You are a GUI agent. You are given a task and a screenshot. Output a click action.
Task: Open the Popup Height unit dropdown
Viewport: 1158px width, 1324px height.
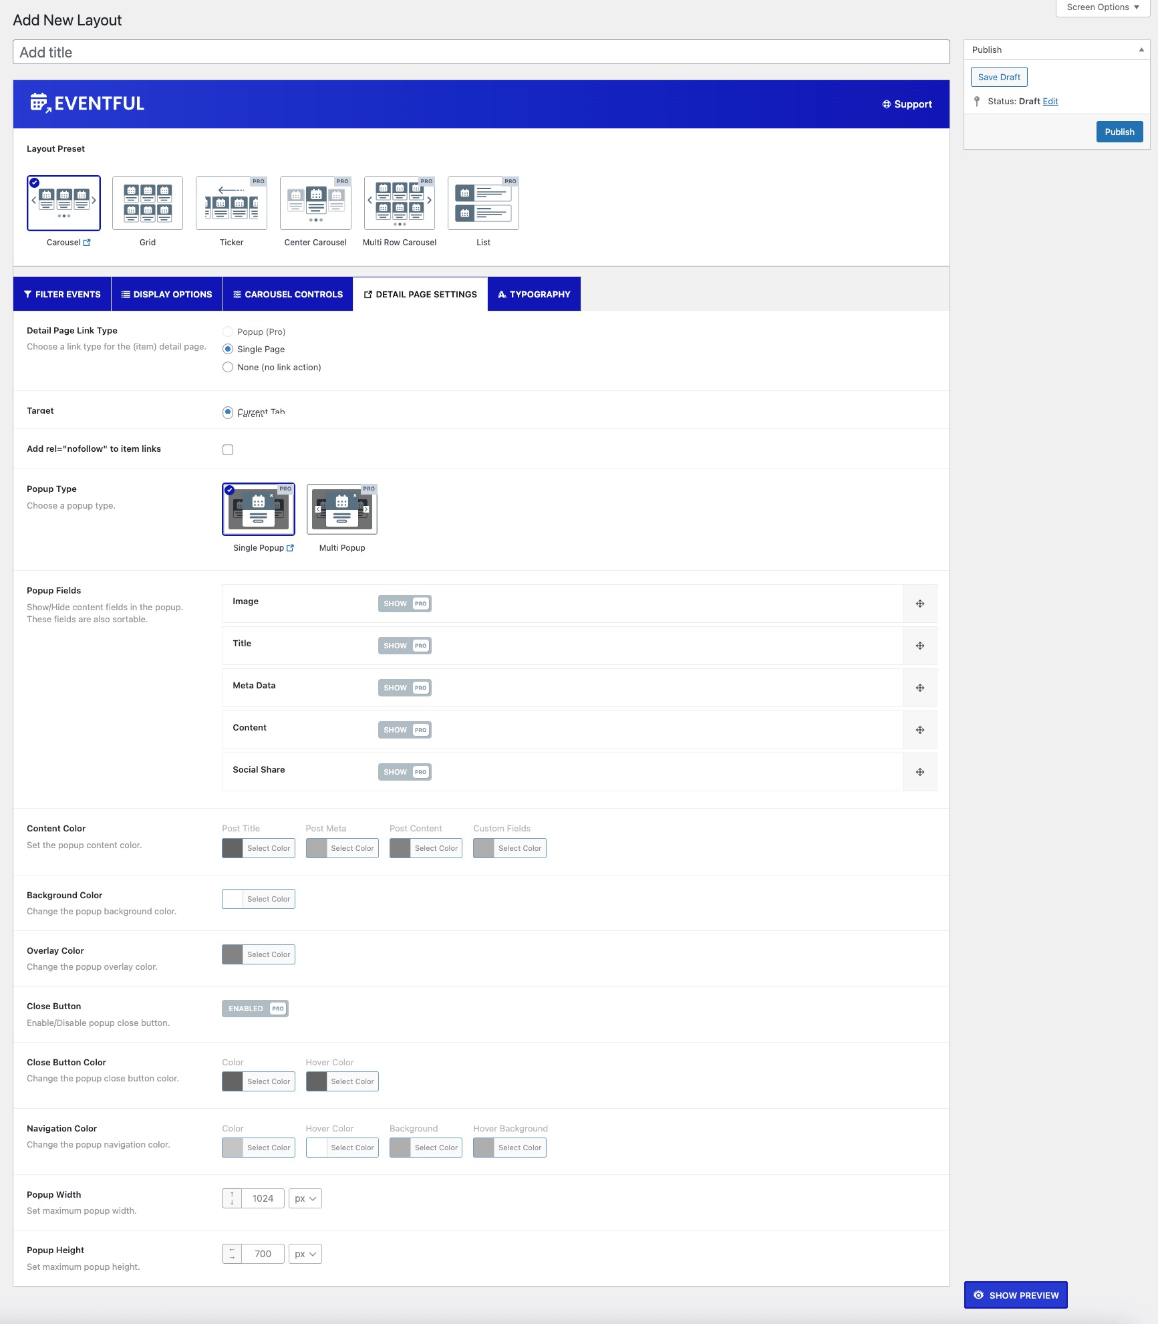pyautogui.click(x=305, y=1254)
